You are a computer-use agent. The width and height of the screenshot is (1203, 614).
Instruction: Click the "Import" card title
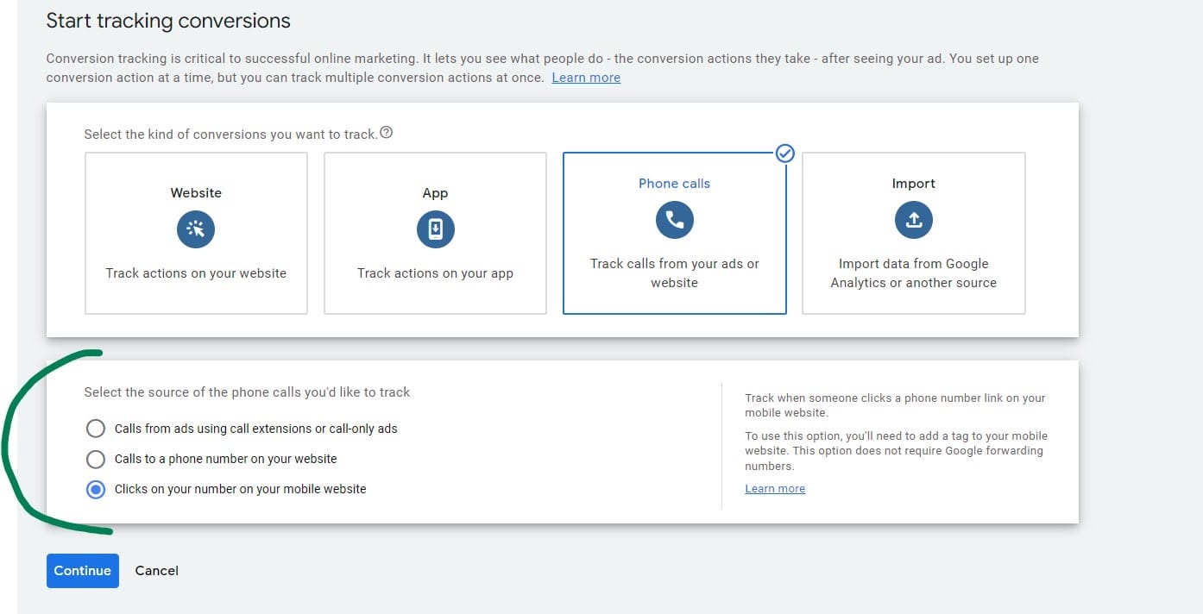click(913, 184)
